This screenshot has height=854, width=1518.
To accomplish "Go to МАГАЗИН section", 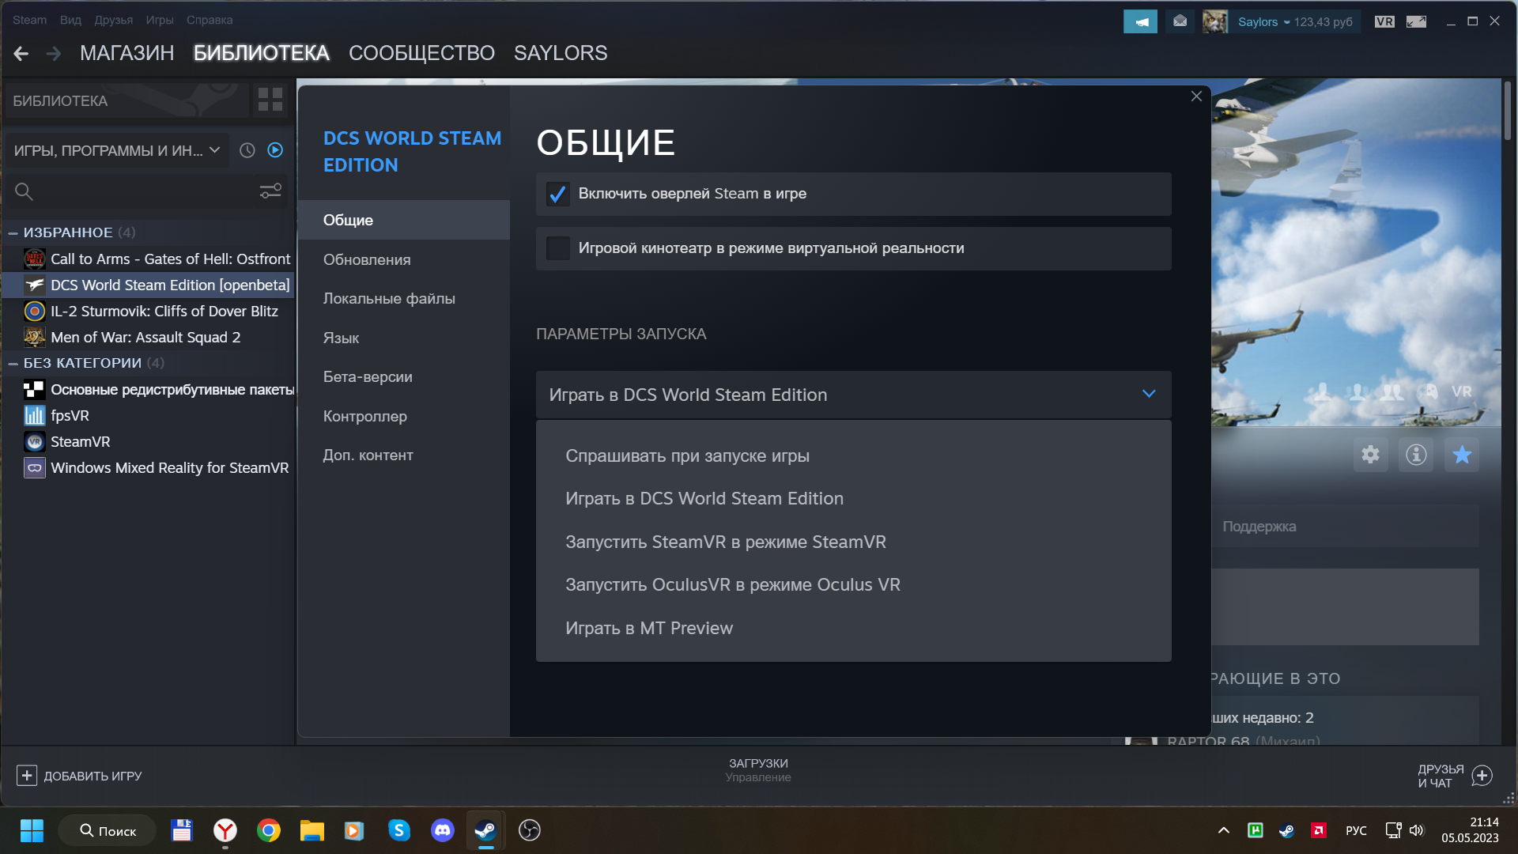I will [126, 53].
